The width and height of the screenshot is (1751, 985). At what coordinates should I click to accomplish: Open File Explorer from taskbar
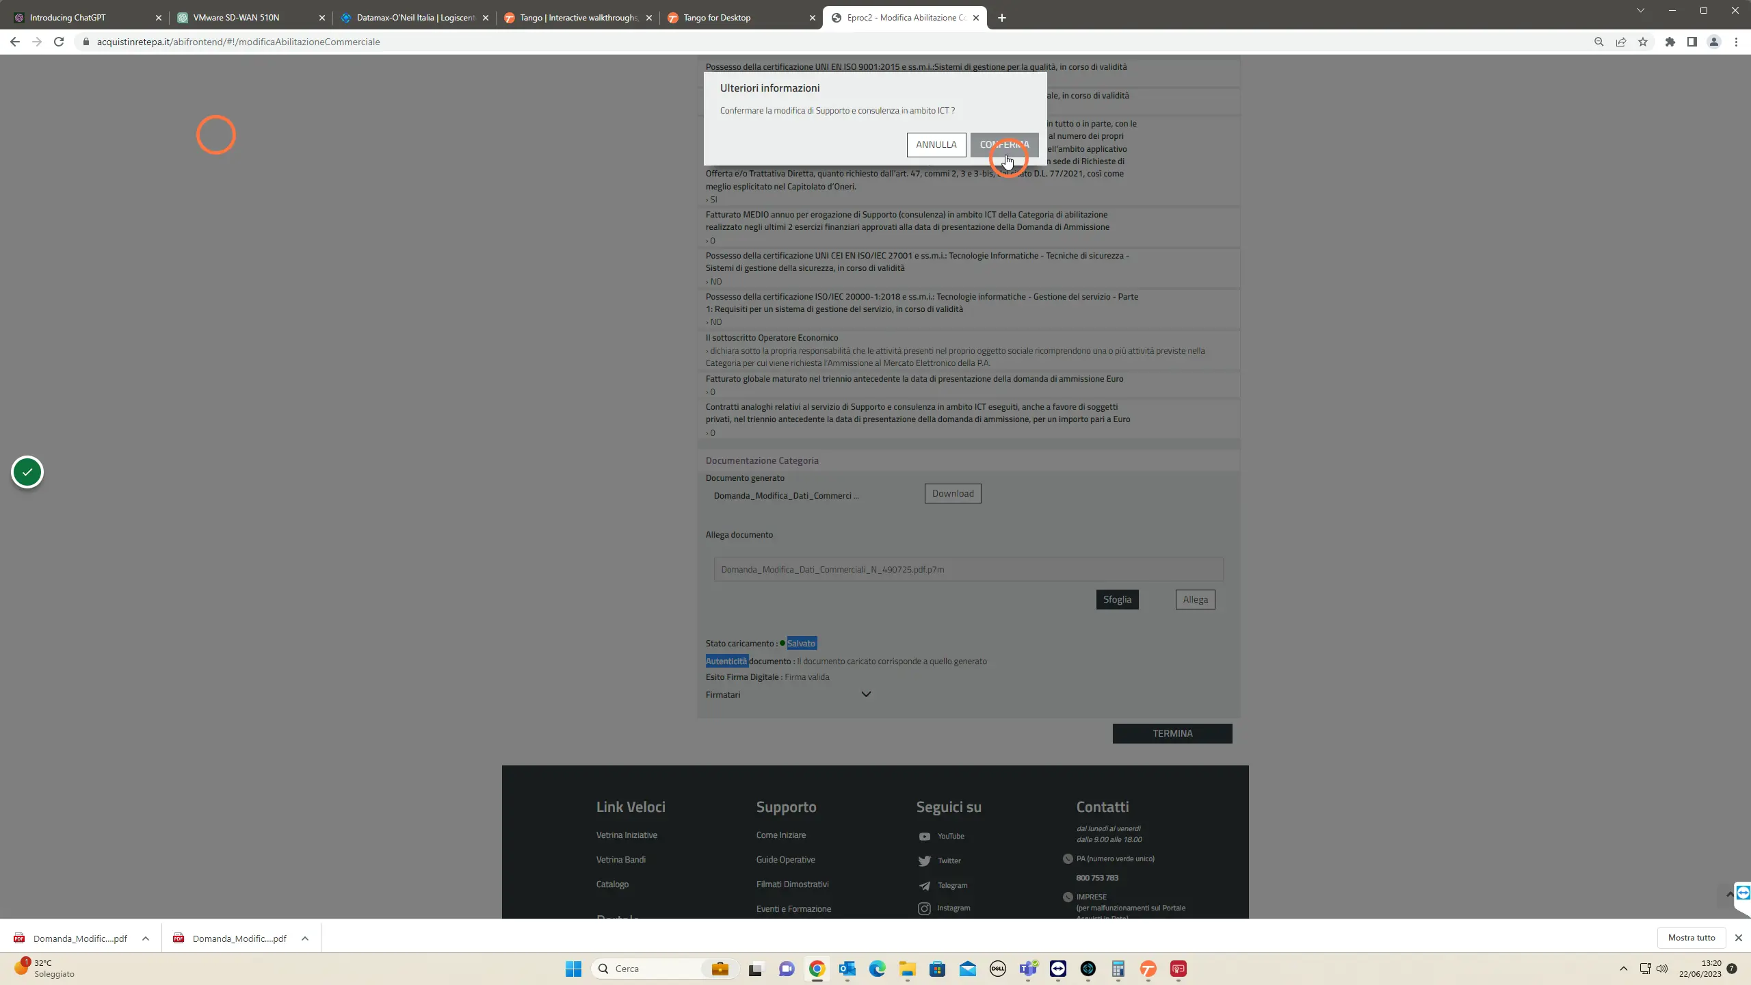click(x=907, y=969)
